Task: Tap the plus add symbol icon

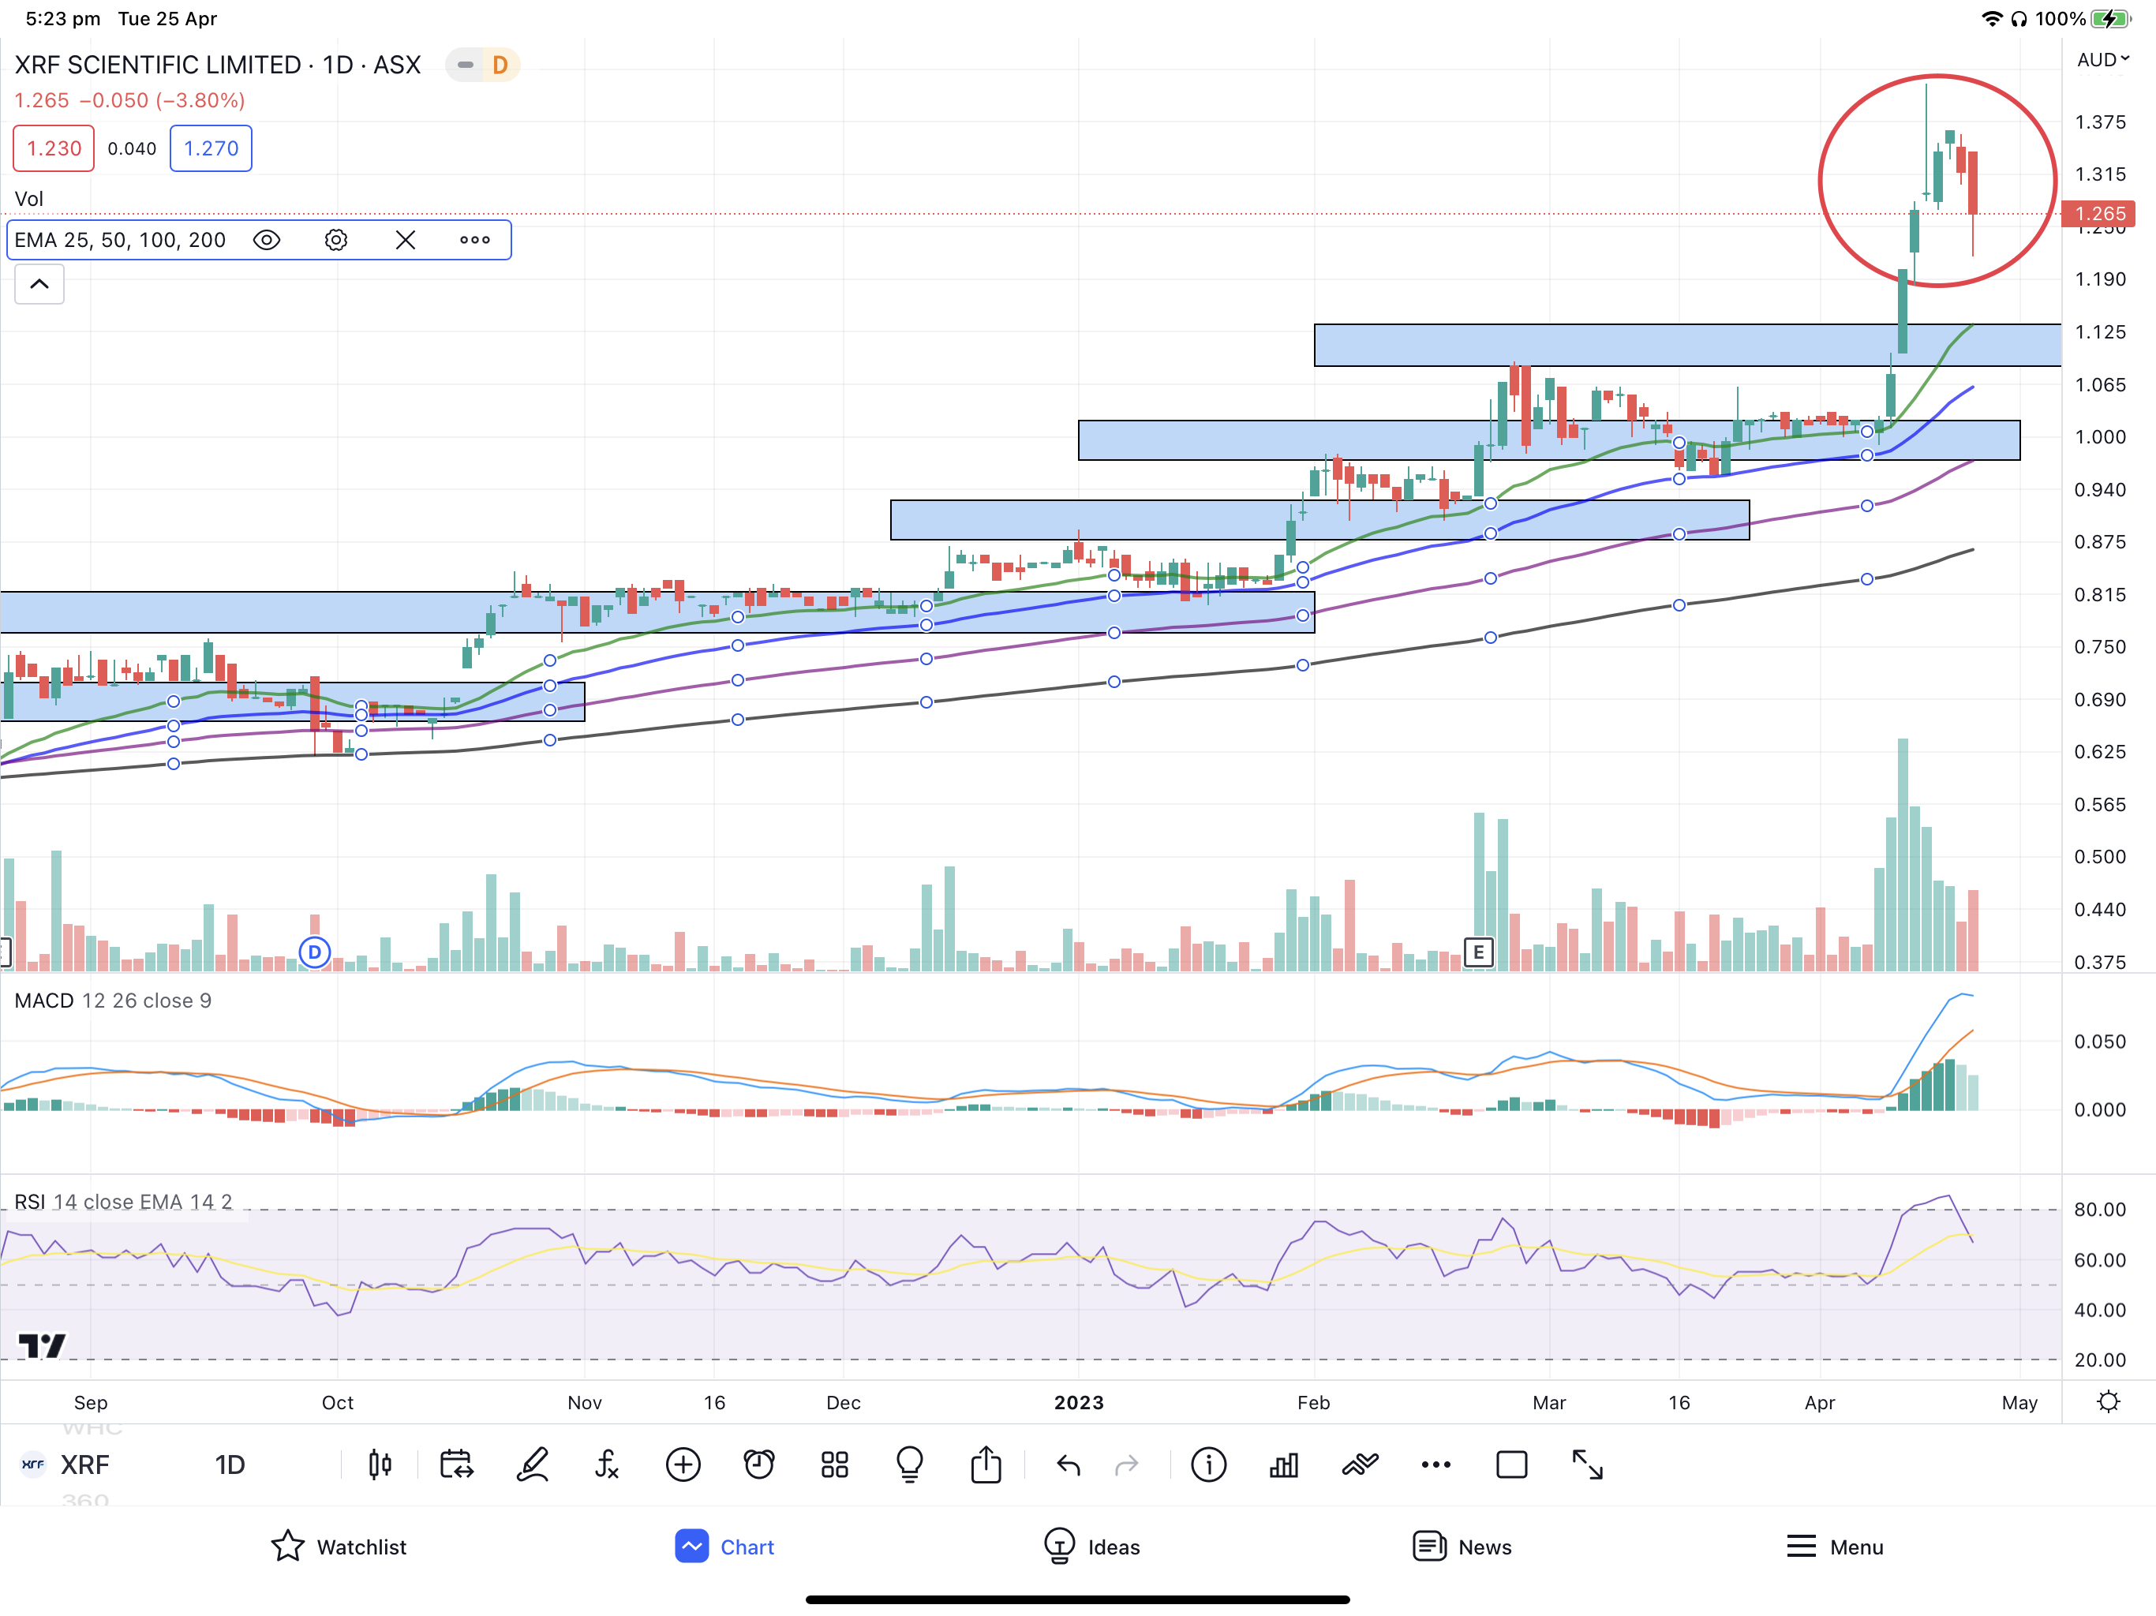Action: point(683,1464)
